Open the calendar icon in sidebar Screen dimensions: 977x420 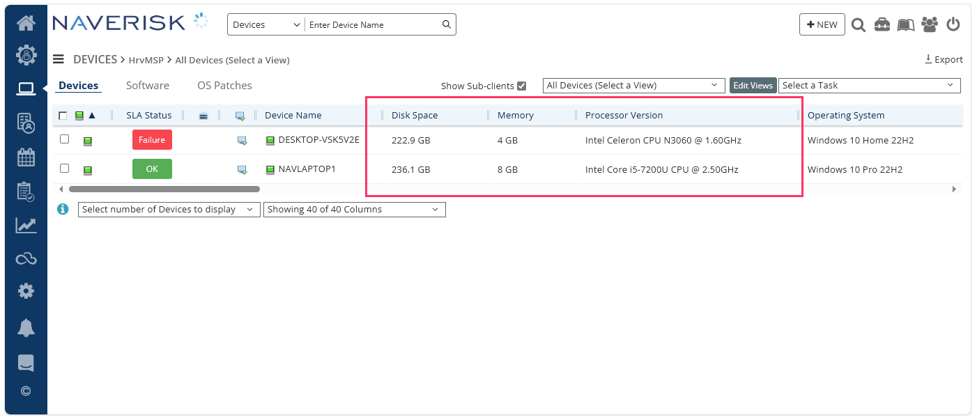(x=26, y=157)
